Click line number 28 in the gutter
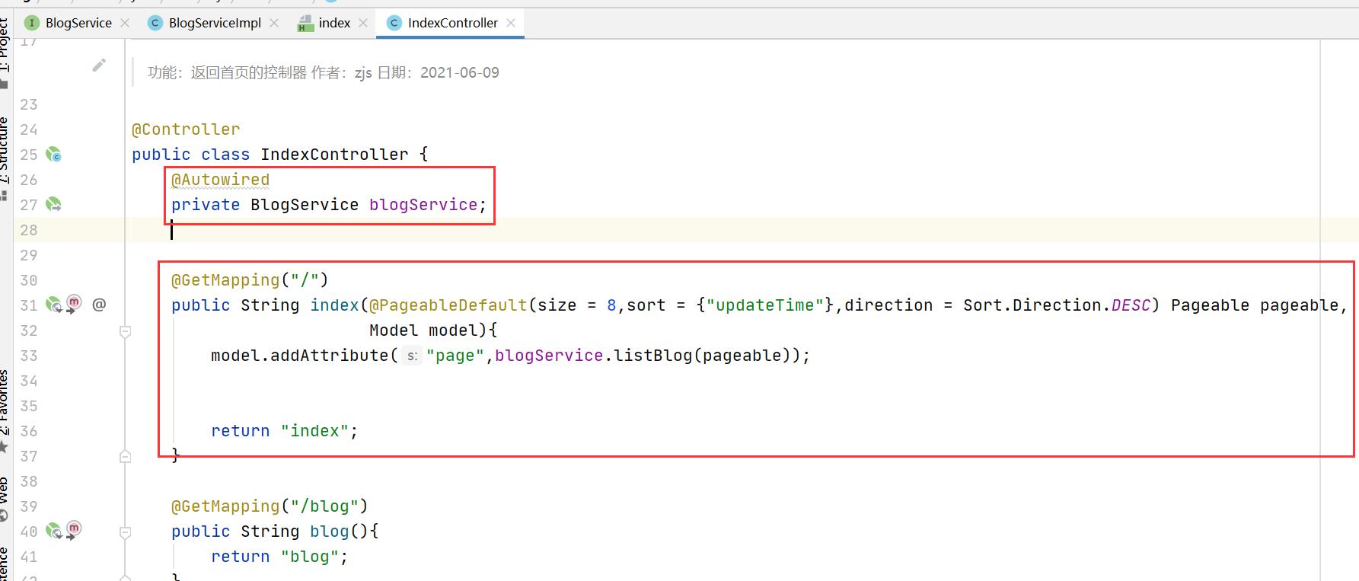The height and width of the screenshot is (581, 1359). click(29, 230)
